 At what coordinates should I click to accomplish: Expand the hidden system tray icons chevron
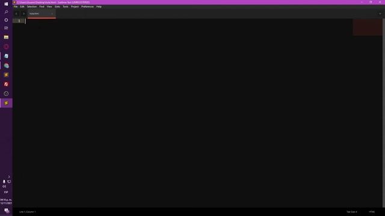click(9, 177)
